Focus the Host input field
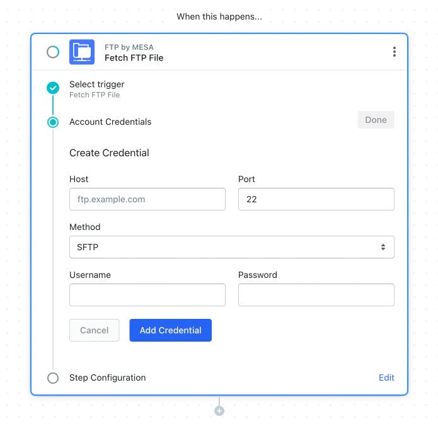Screen dimensions: 438x426 click(147, 199)
